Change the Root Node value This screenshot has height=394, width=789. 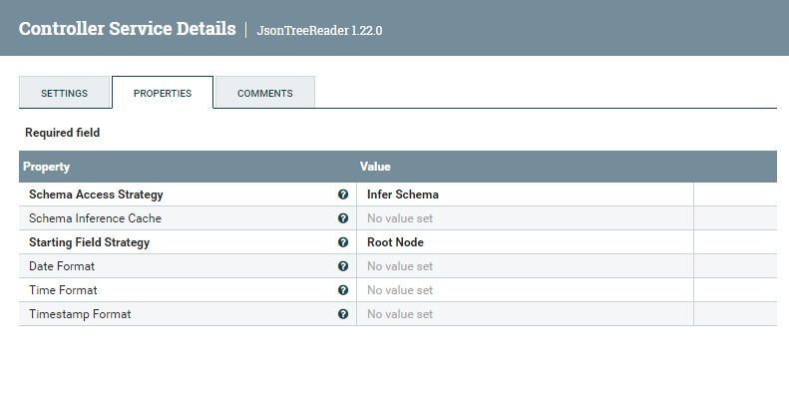[525, 242]
